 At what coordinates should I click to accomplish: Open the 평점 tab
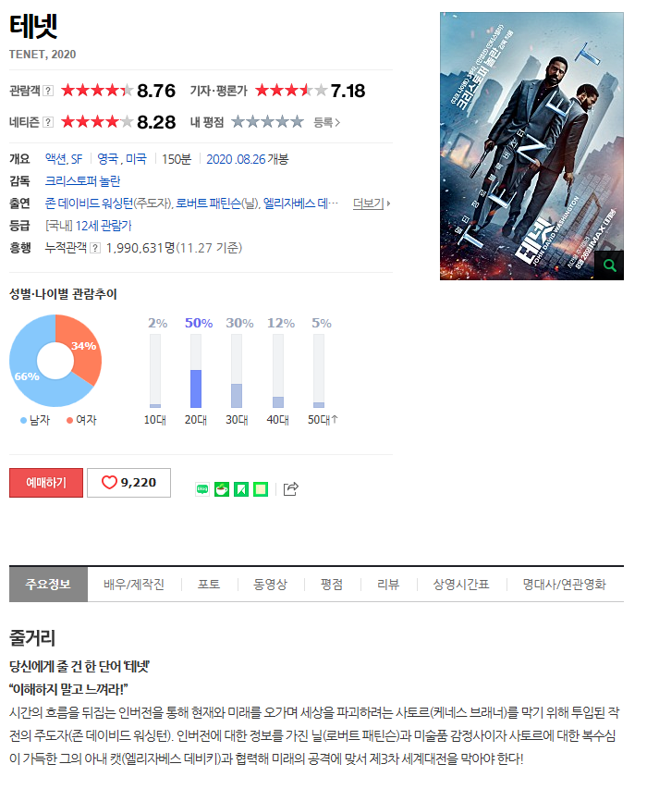point(332,585)
